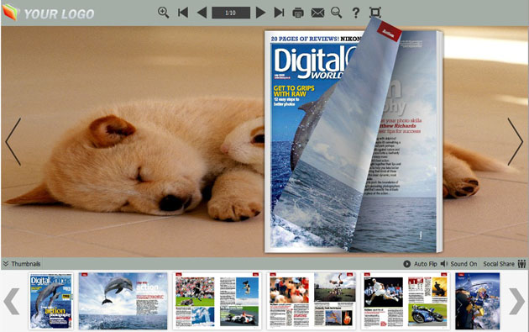529x332 pixels.
Task: Click the YOUR LOGO image
Action: coord(48,13)
